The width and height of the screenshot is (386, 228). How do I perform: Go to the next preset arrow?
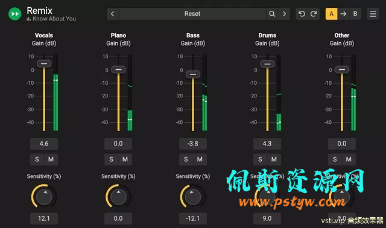(x=284, y=14)
